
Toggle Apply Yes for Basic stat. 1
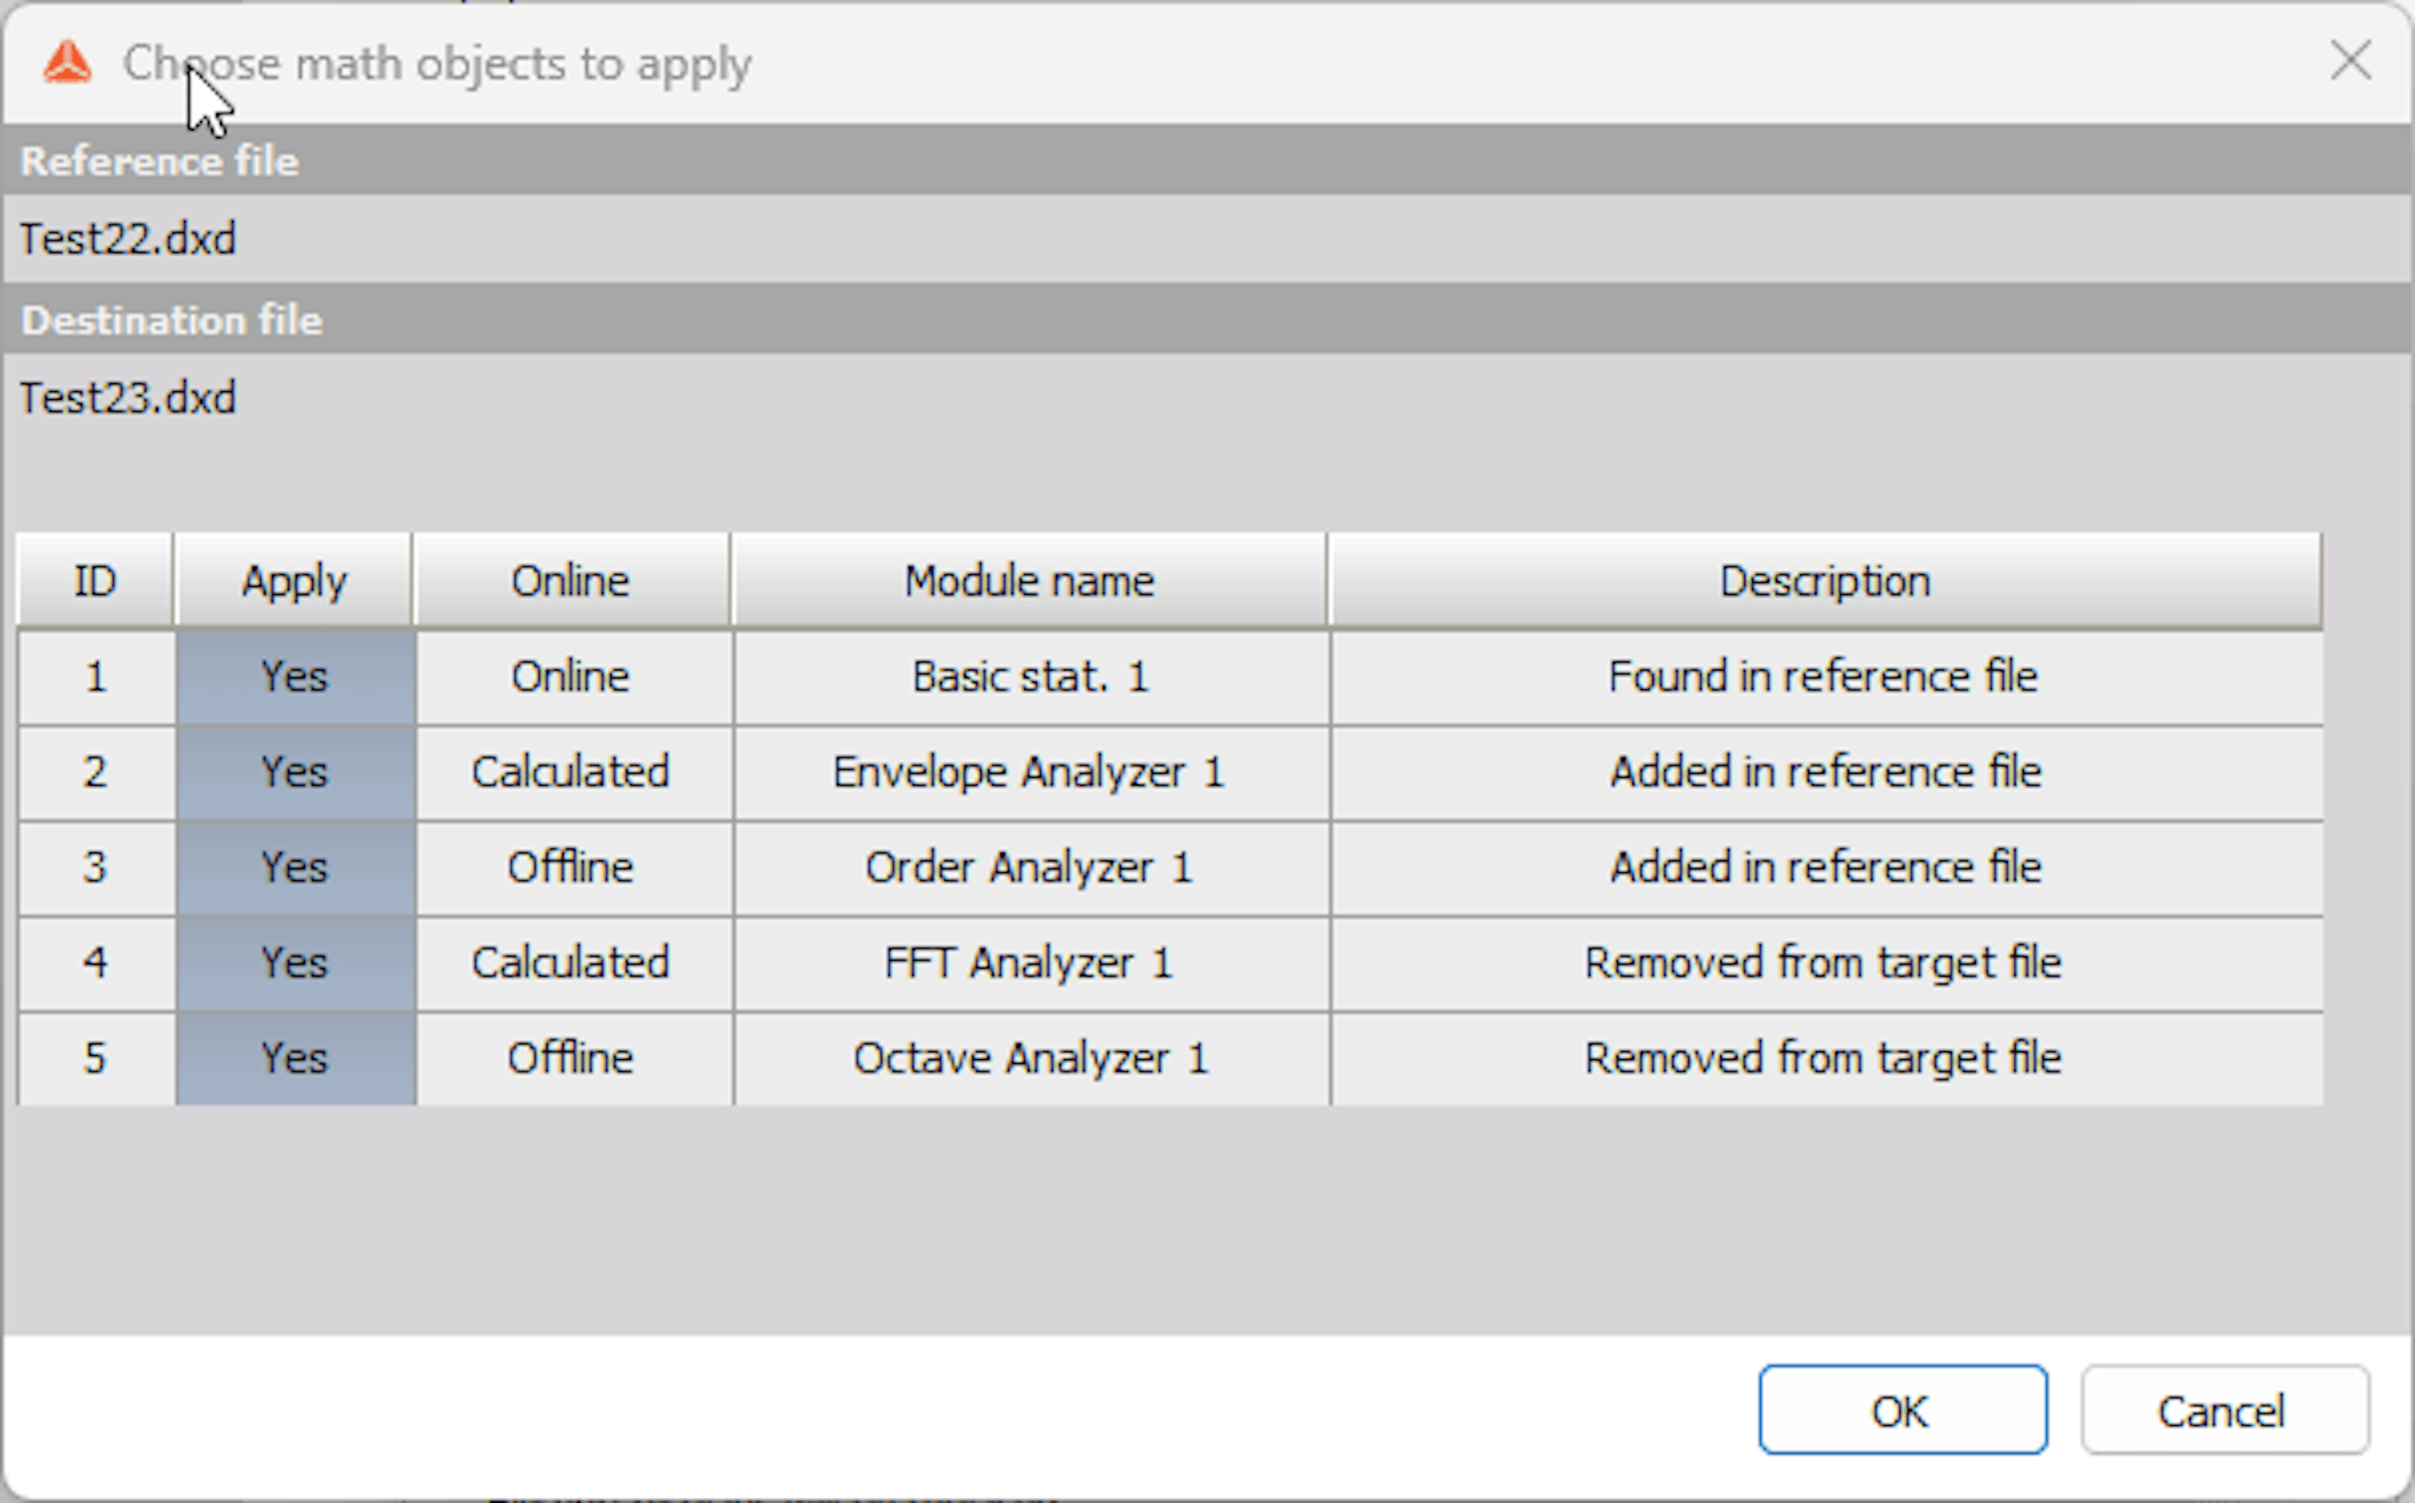click(x=296, y=678)
